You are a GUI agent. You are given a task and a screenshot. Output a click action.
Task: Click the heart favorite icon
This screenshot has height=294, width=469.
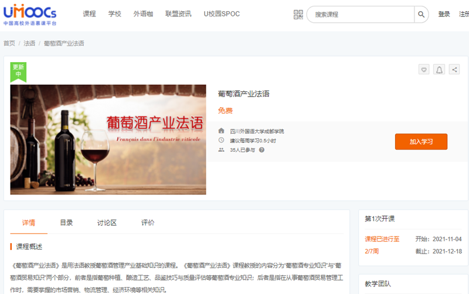pos(424,70)
